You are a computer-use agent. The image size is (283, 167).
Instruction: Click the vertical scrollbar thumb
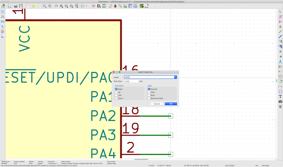click(276, 80)
